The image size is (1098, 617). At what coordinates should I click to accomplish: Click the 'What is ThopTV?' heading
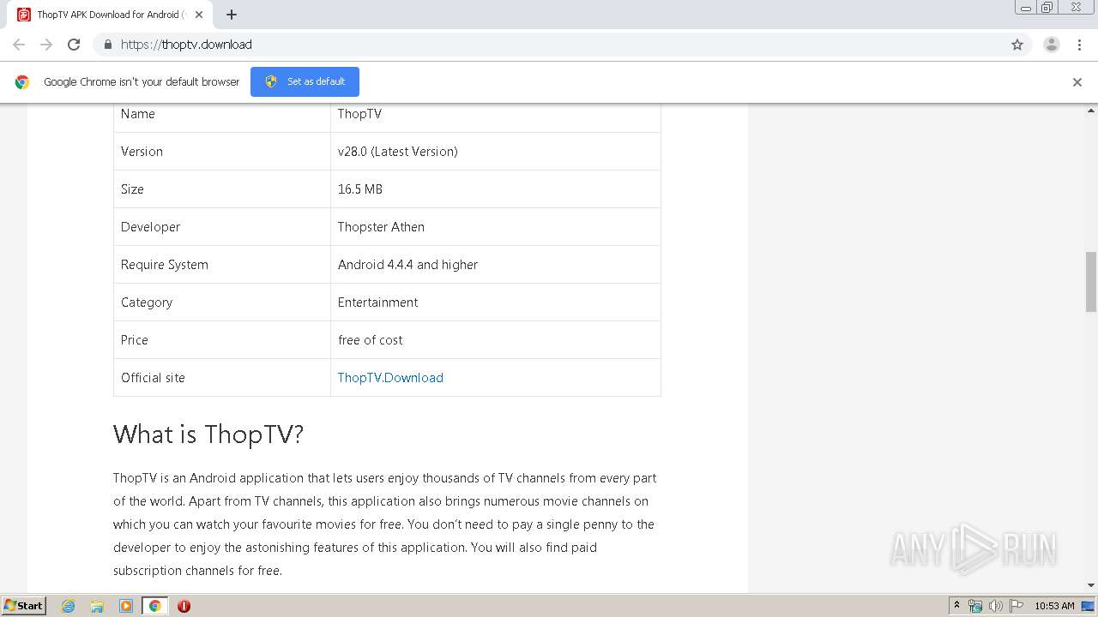208,434
